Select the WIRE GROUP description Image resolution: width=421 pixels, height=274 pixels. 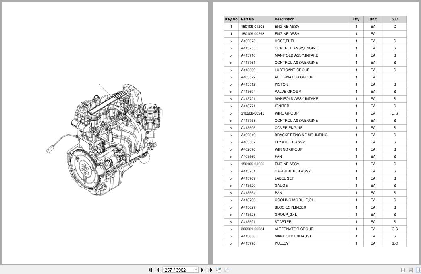click(286, 113)
